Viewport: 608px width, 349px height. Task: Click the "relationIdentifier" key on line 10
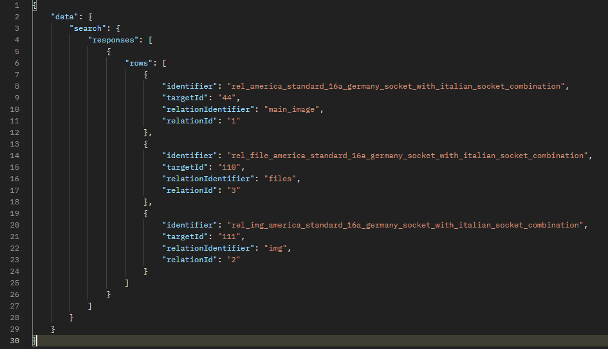[x=208, y=109]
